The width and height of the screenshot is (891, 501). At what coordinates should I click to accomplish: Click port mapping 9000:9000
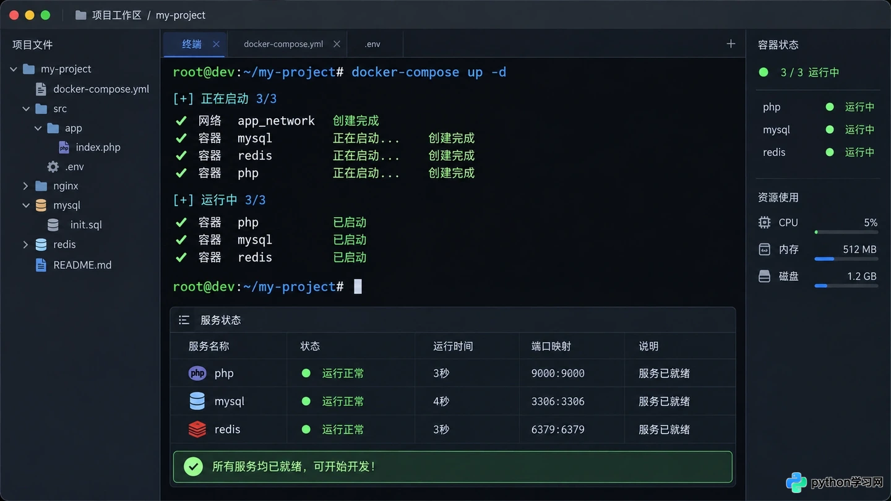557,373
